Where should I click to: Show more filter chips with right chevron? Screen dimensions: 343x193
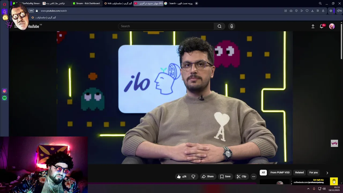327,173
